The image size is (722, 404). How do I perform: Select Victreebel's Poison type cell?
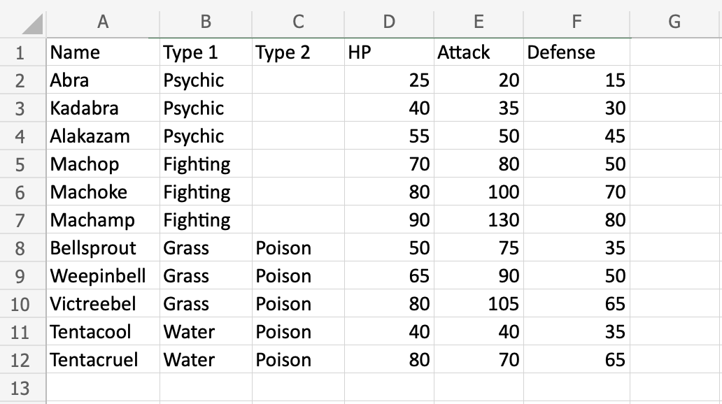tap(298, 304)
